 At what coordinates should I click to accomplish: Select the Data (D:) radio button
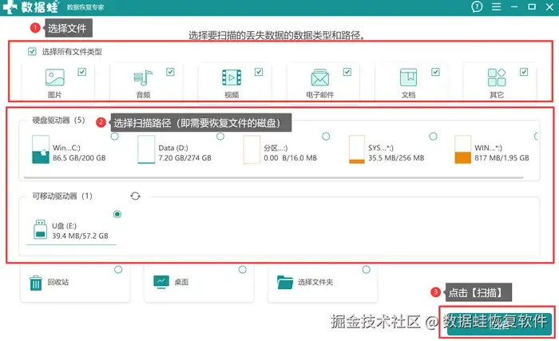pyautogui.click(x=220, y=137)
